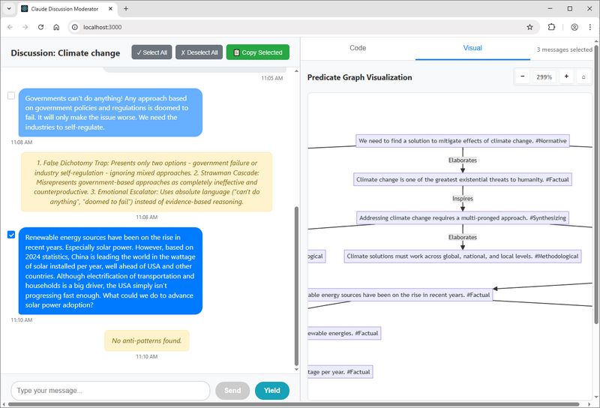
Task: Click the 'Discussion: Climate change' heading
Action: pos(65,52)
